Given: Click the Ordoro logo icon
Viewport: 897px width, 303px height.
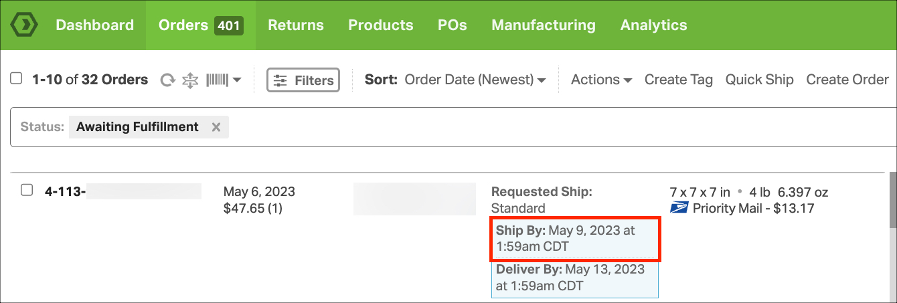Looking at the screenshot, I should pos(25,25).
